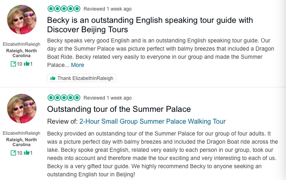
Task: Click 'Raleigh, North Carolina' under first reviewer
Action: click(x=22, y=53)
